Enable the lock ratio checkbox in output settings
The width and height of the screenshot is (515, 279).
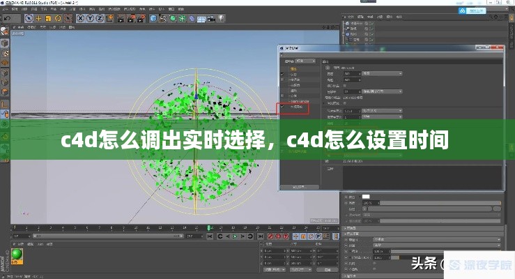[x=328, y=84]
